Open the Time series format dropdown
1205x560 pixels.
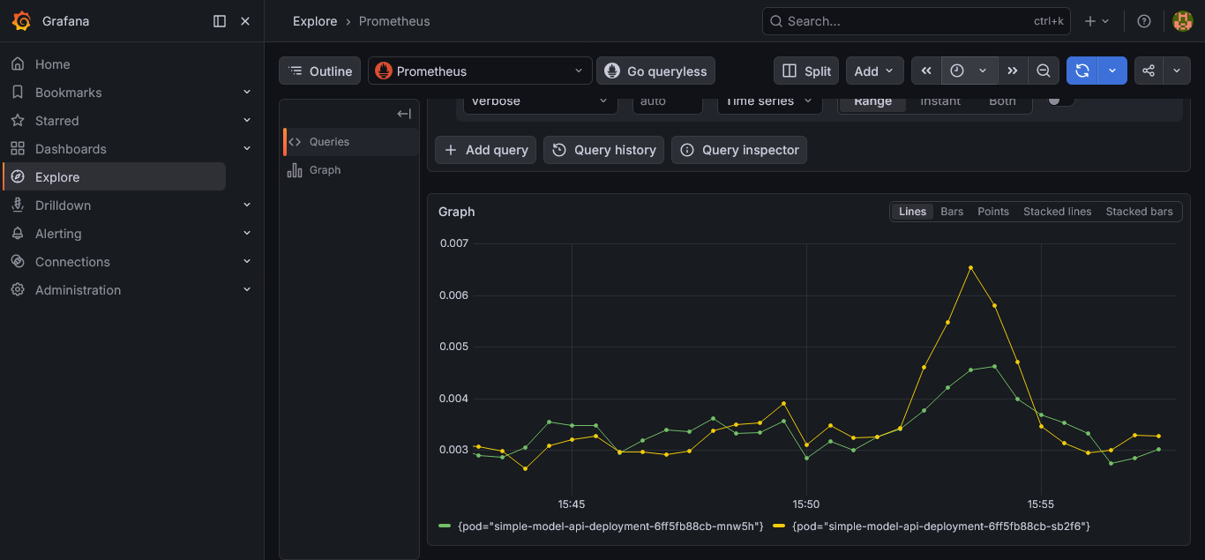click(769, 104)
